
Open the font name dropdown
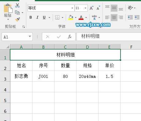[72, 8]
